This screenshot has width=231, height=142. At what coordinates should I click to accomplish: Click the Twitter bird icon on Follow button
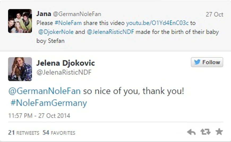click(197, 62)
